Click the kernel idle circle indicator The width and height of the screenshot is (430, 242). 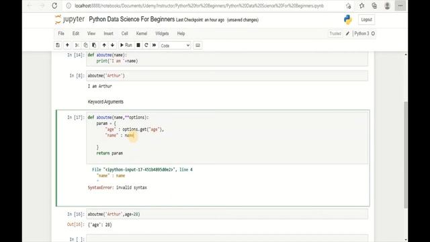[x=373, y=34]
